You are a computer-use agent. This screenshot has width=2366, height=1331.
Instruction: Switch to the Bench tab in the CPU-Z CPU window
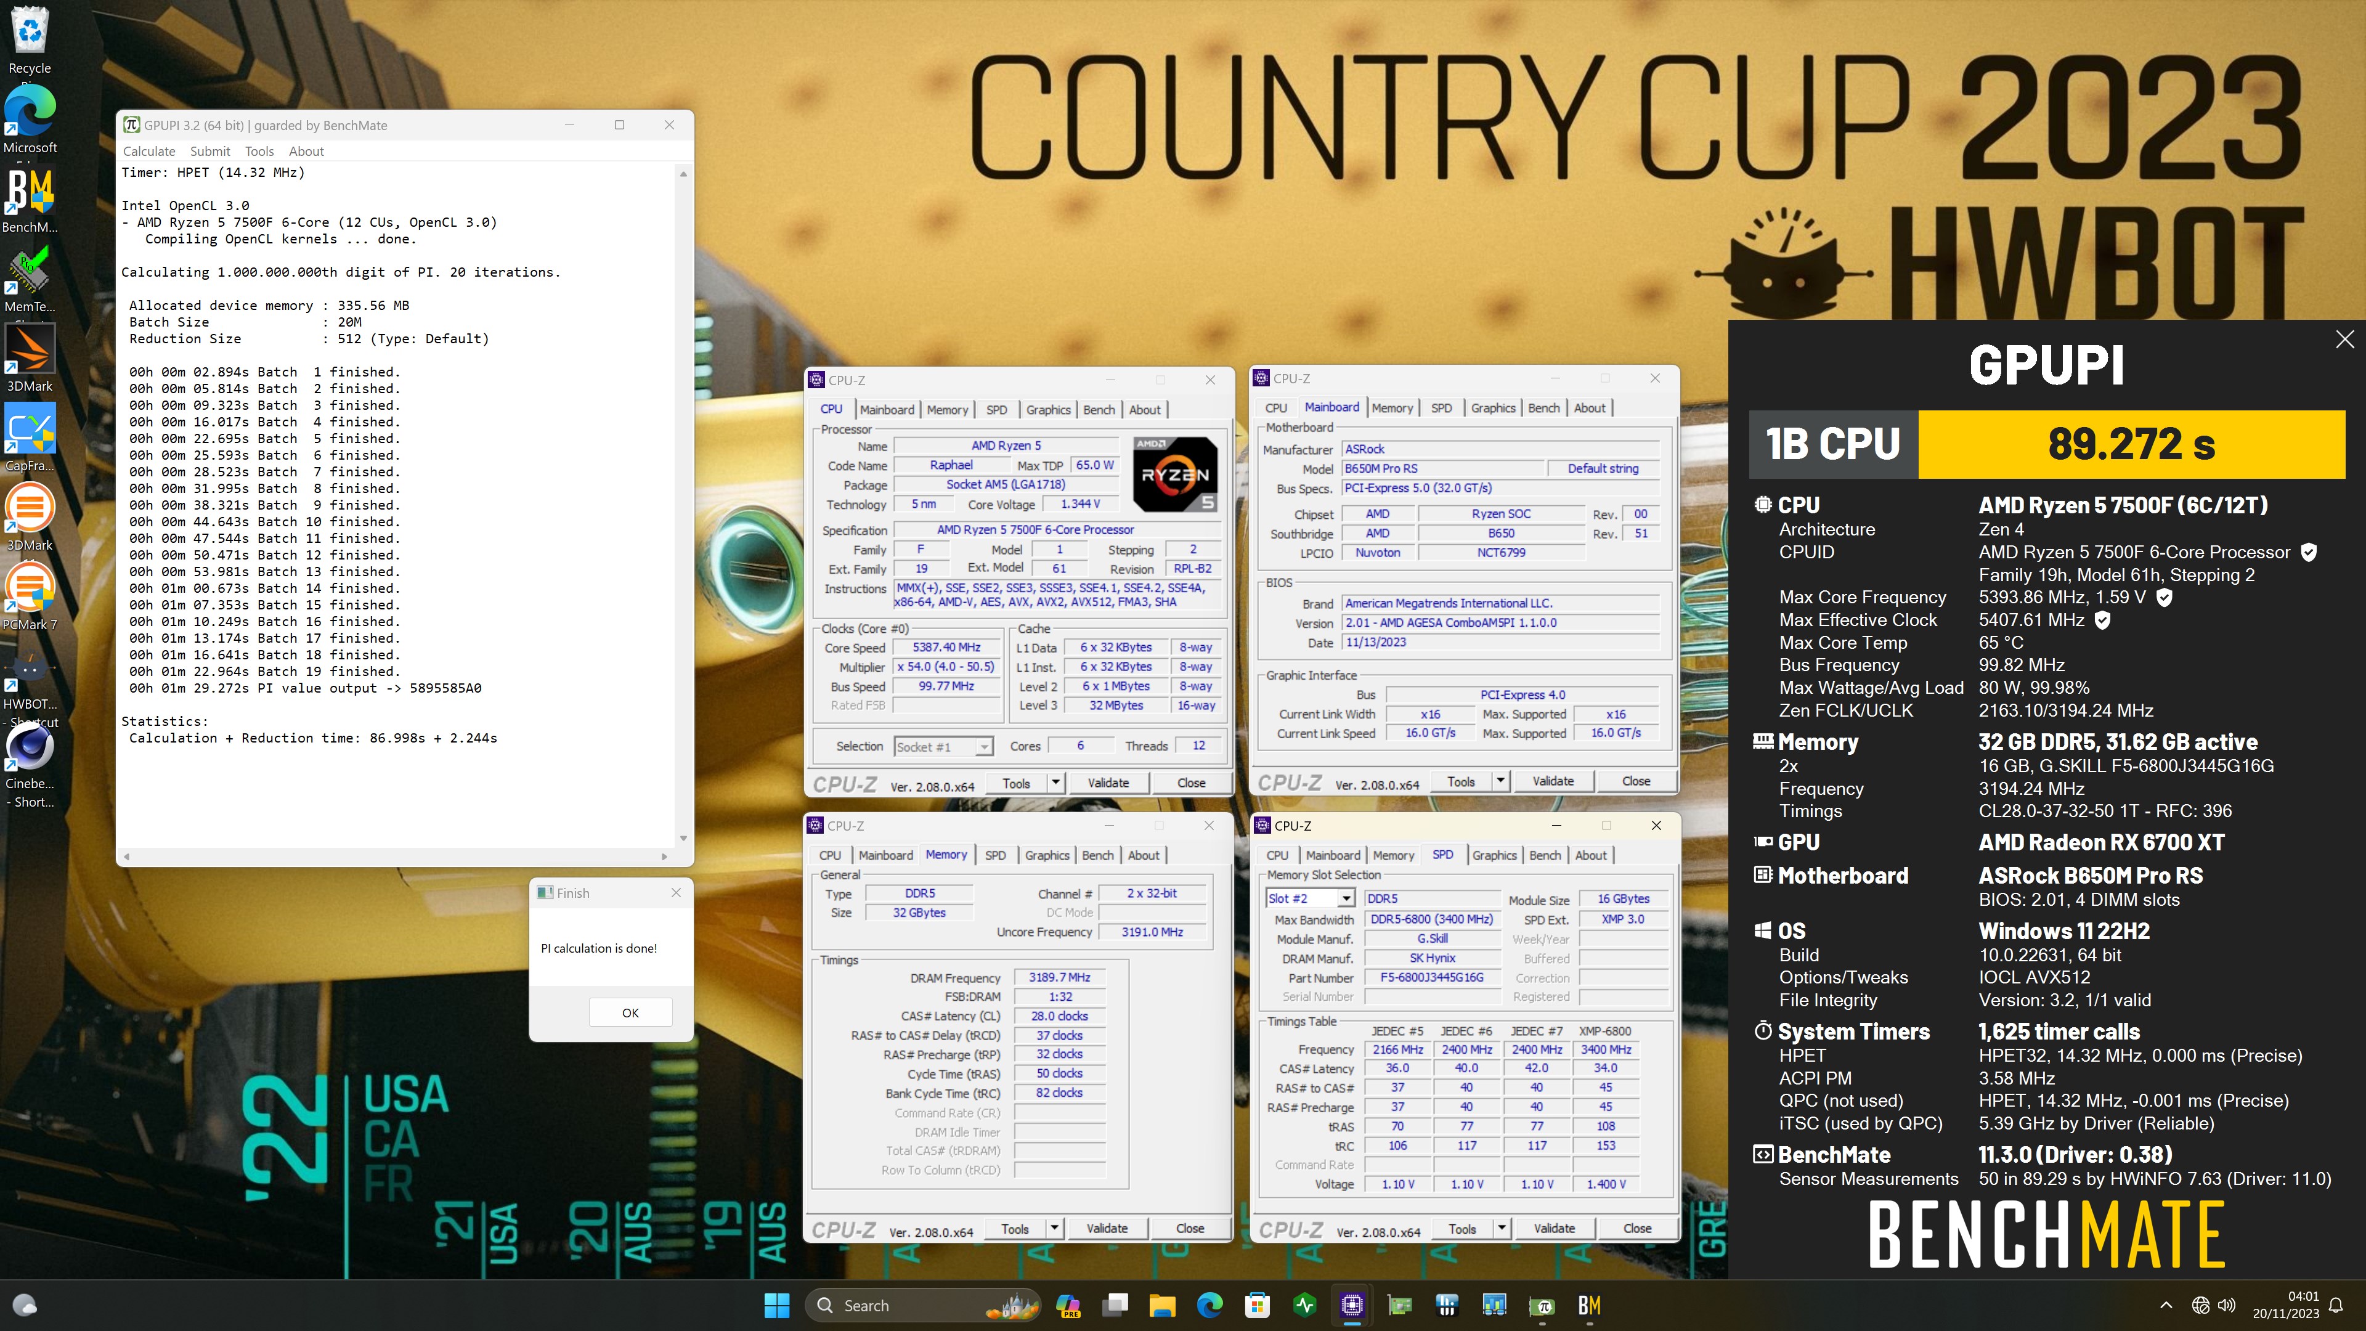coord(1099,410)
